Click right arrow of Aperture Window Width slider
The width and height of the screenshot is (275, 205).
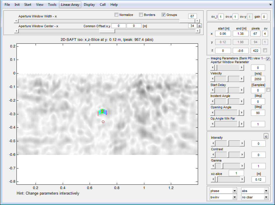198,21
